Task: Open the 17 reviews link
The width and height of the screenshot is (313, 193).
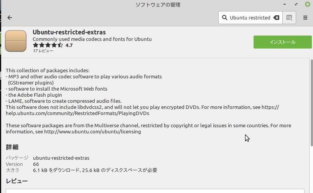Action: click(x=43, y=51)
